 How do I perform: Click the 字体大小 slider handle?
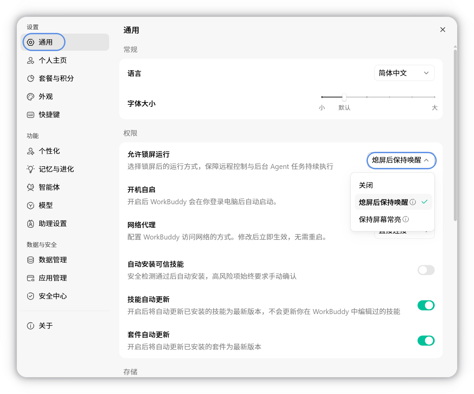click(344, 97)
